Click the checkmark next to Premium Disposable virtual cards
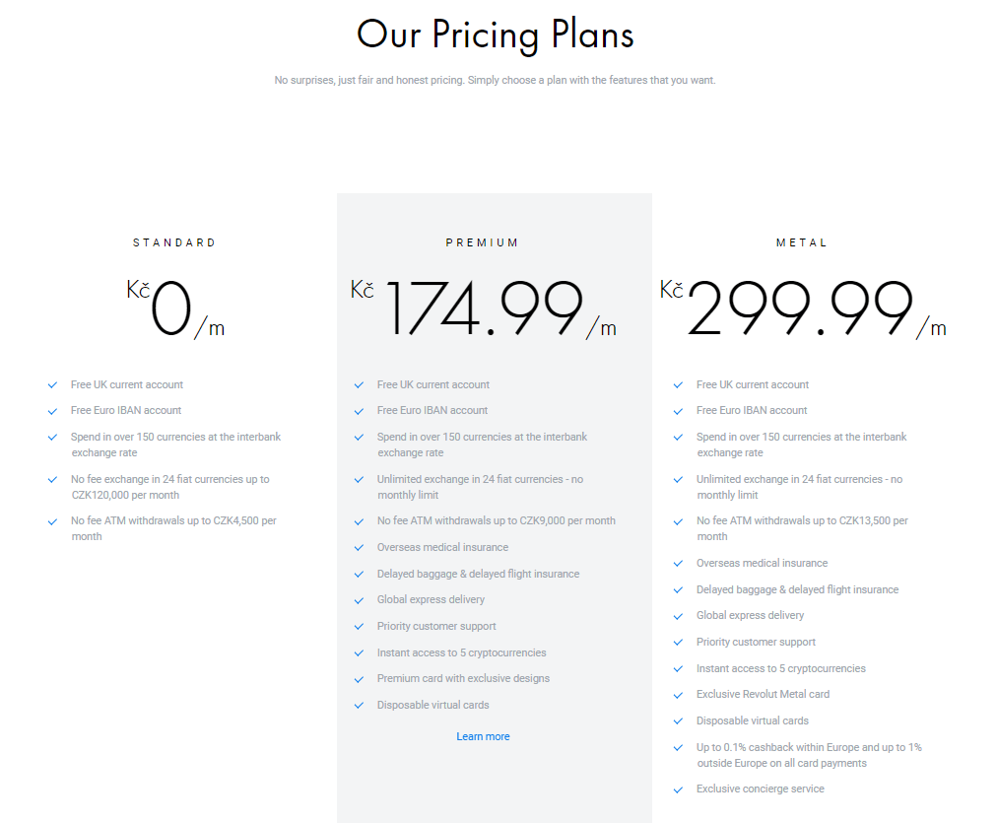Screen dimensions: 997x823 (x=360, y=706)
